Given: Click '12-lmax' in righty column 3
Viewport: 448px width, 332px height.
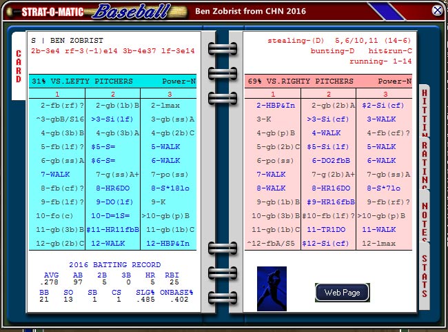Looking at the screenshot, I should coord(379,244).
